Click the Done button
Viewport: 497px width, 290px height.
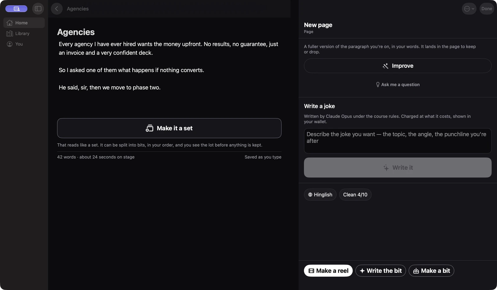click(487, 9)
